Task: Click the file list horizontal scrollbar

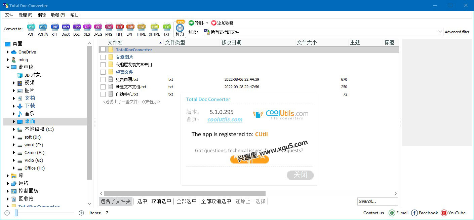Action: [185, 193]
